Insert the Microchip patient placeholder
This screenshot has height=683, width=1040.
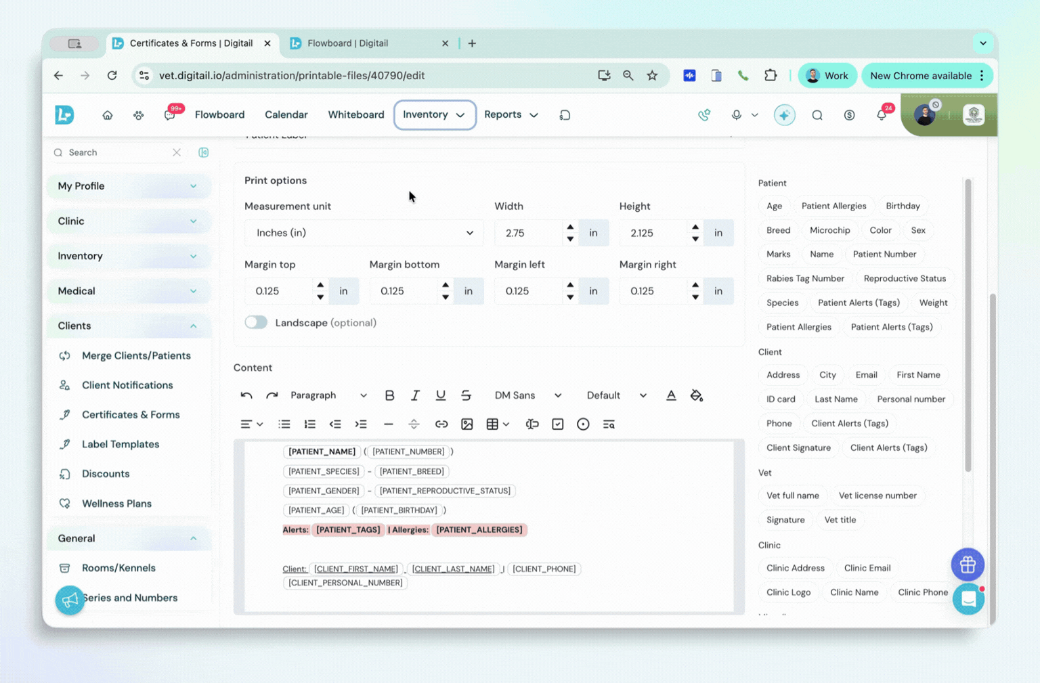click(x=829, y=230)
